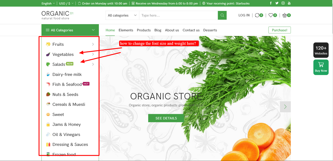Select the Sweet category text
Image resolution: width=333 pixels, height=161 pixels.
tap(58, 114)
